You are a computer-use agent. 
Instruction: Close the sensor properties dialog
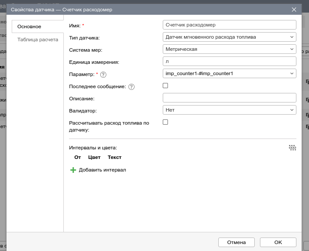coord(294,9)
